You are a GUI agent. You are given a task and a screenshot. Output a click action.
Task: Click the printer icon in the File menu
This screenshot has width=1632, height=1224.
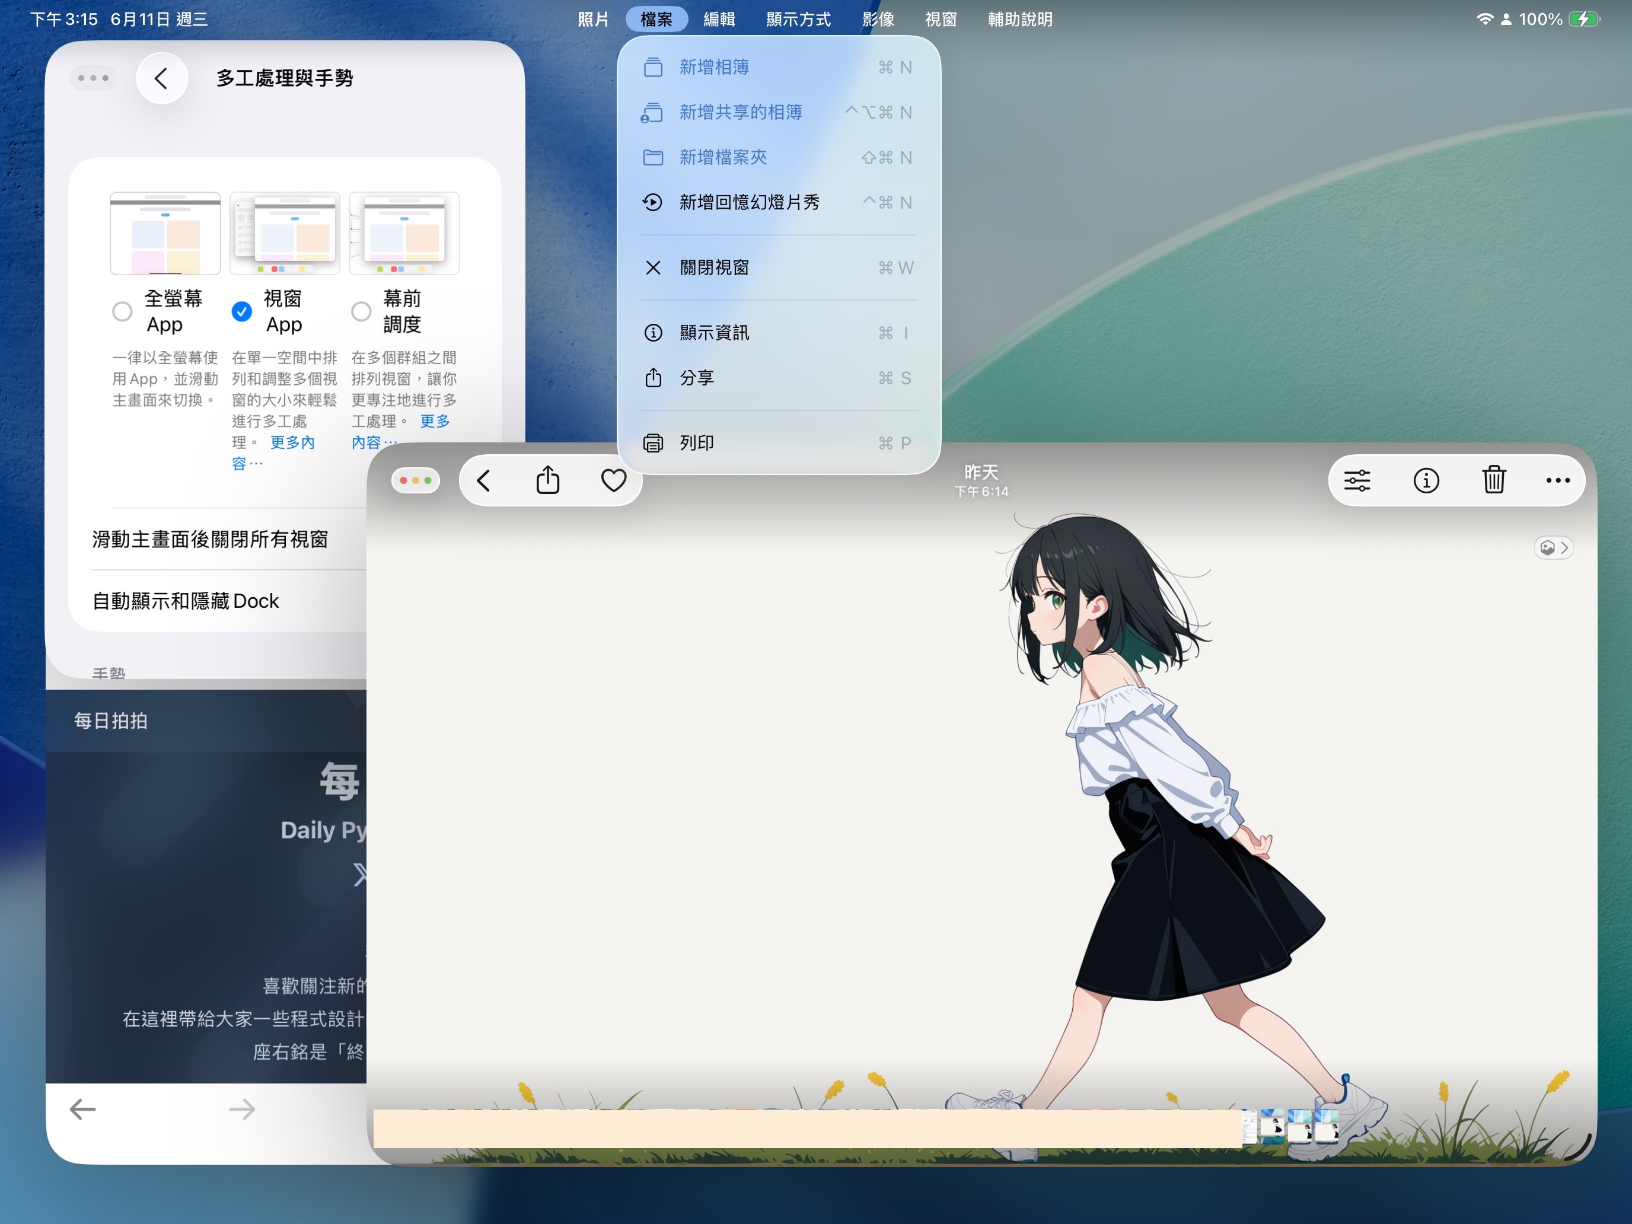(653, 442)
